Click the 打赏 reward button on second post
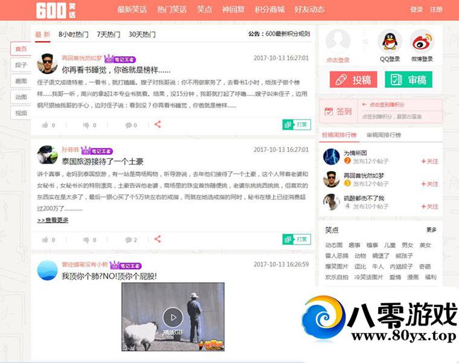The image size is (459, 363). [297, 240]
